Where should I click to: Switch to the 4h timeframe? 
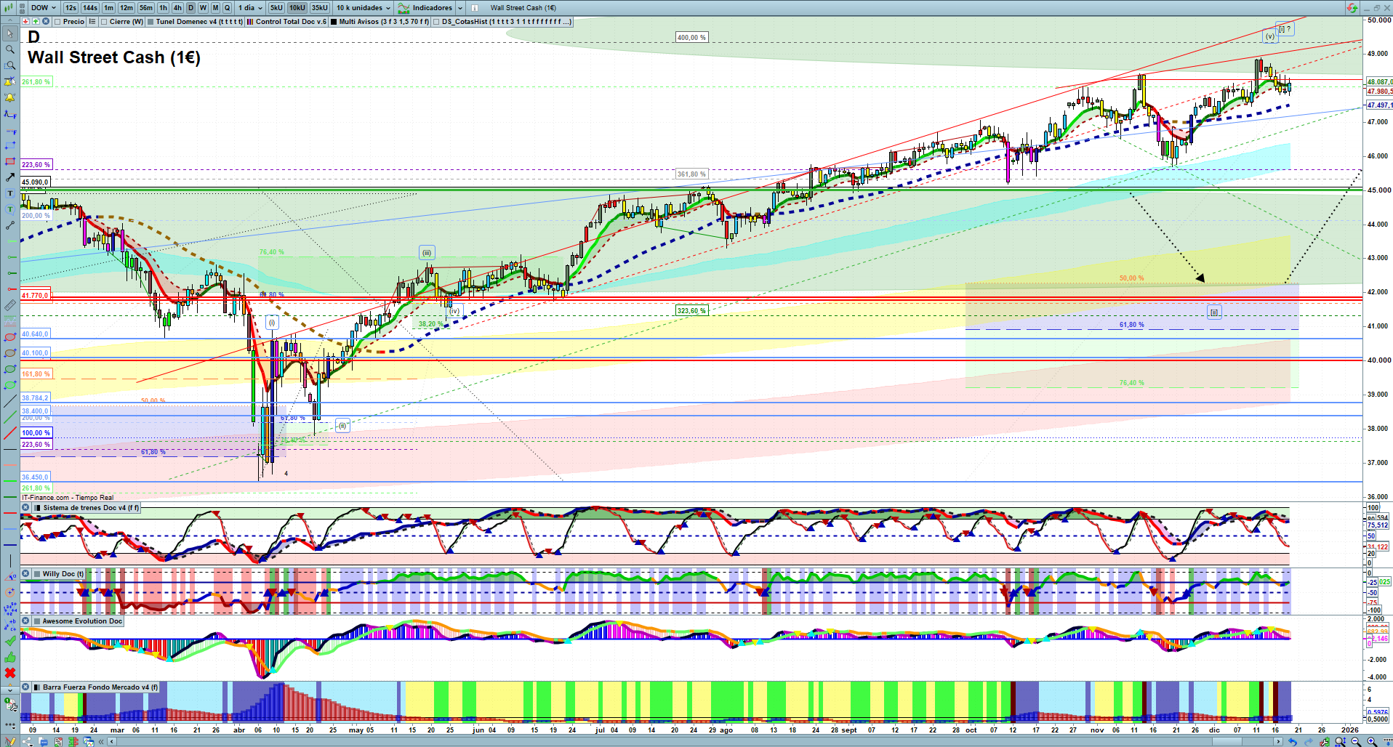tap(177, 8)
